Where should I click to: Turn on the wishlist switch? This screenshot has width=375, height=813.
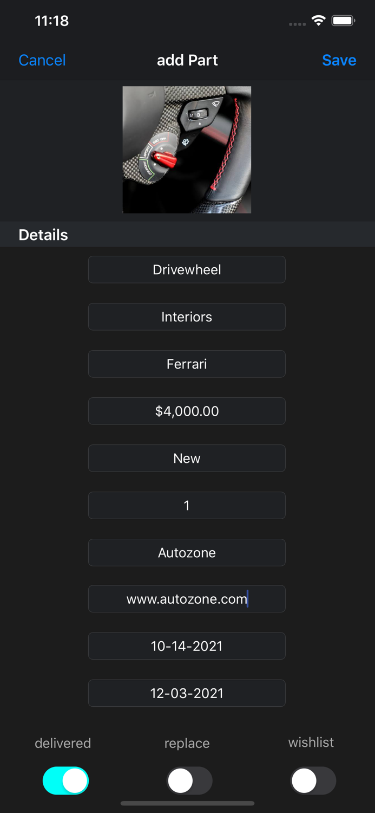313,780
